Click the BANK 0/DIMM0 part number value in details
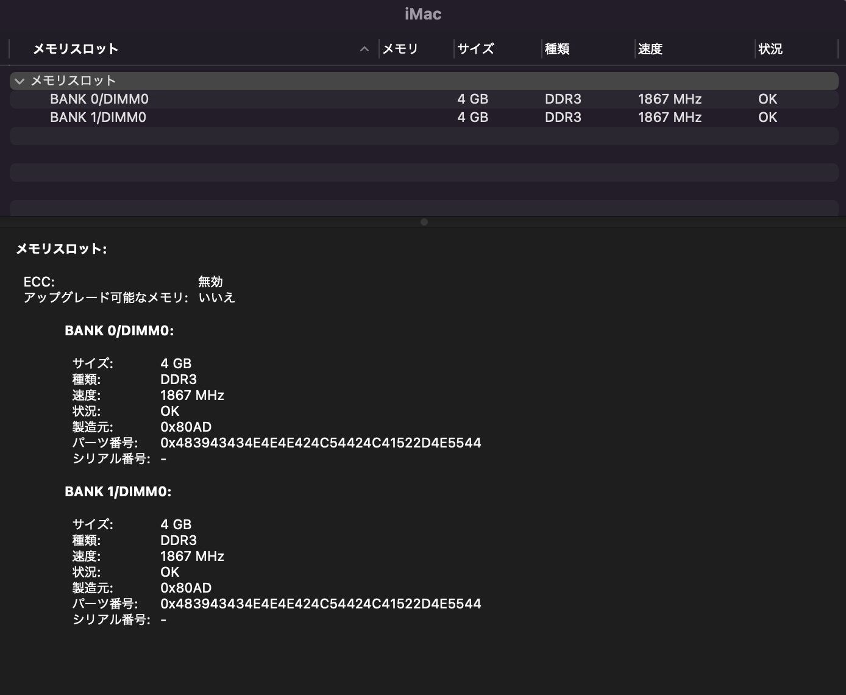The width and height of the screenshot is (846, 695). pos(321,443)
